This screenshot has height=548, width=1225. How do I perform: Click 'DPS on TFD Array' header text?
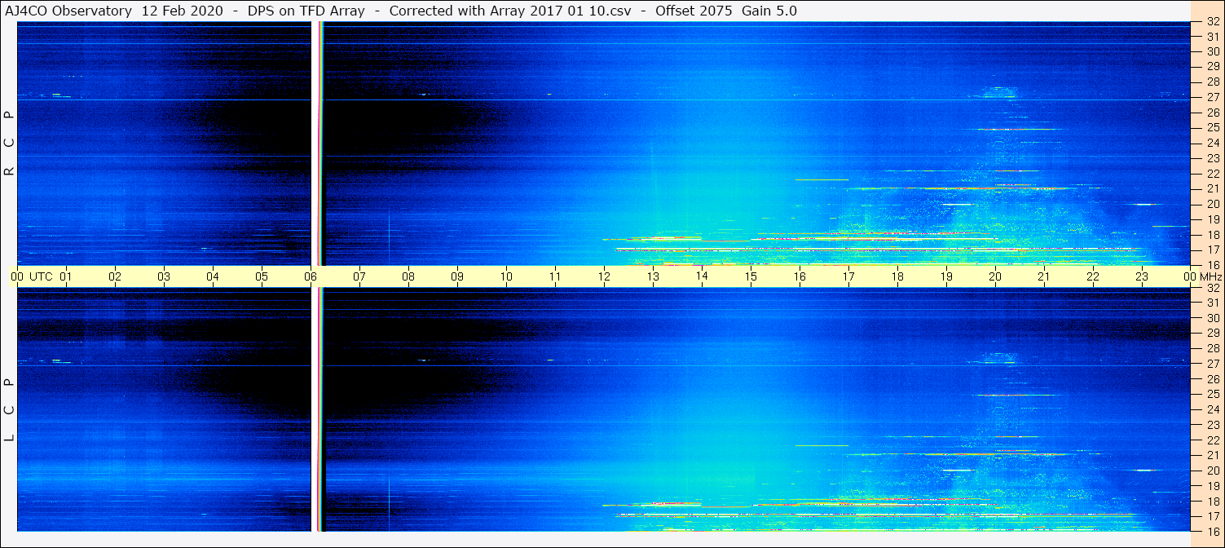[308, 11]
